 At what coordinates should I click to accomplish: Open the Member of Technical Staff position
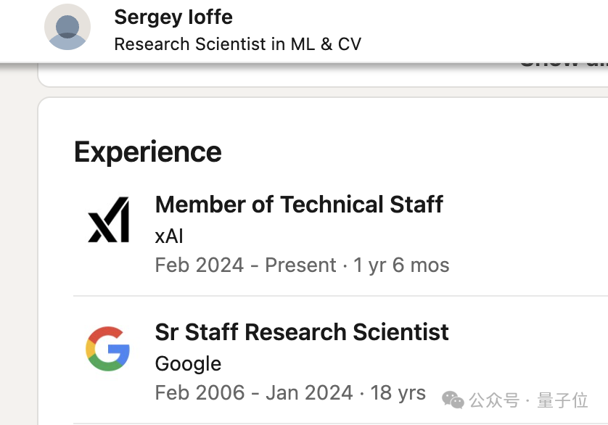(x=299, y=205)
